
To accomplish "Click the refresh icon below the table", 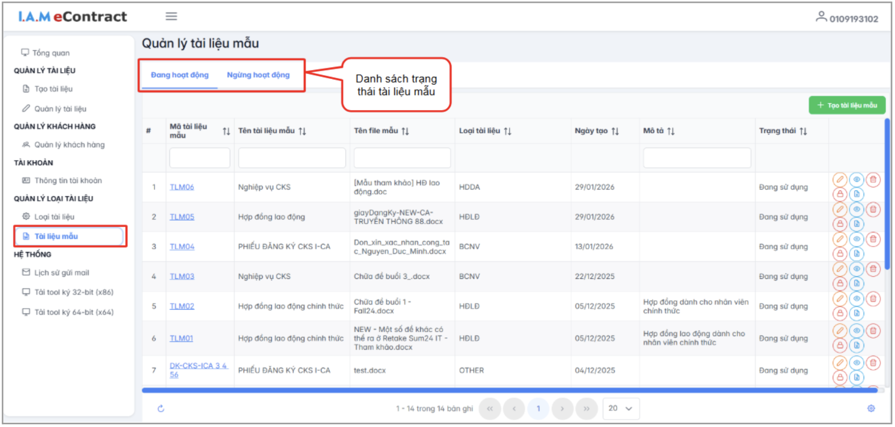I will 161,409.
